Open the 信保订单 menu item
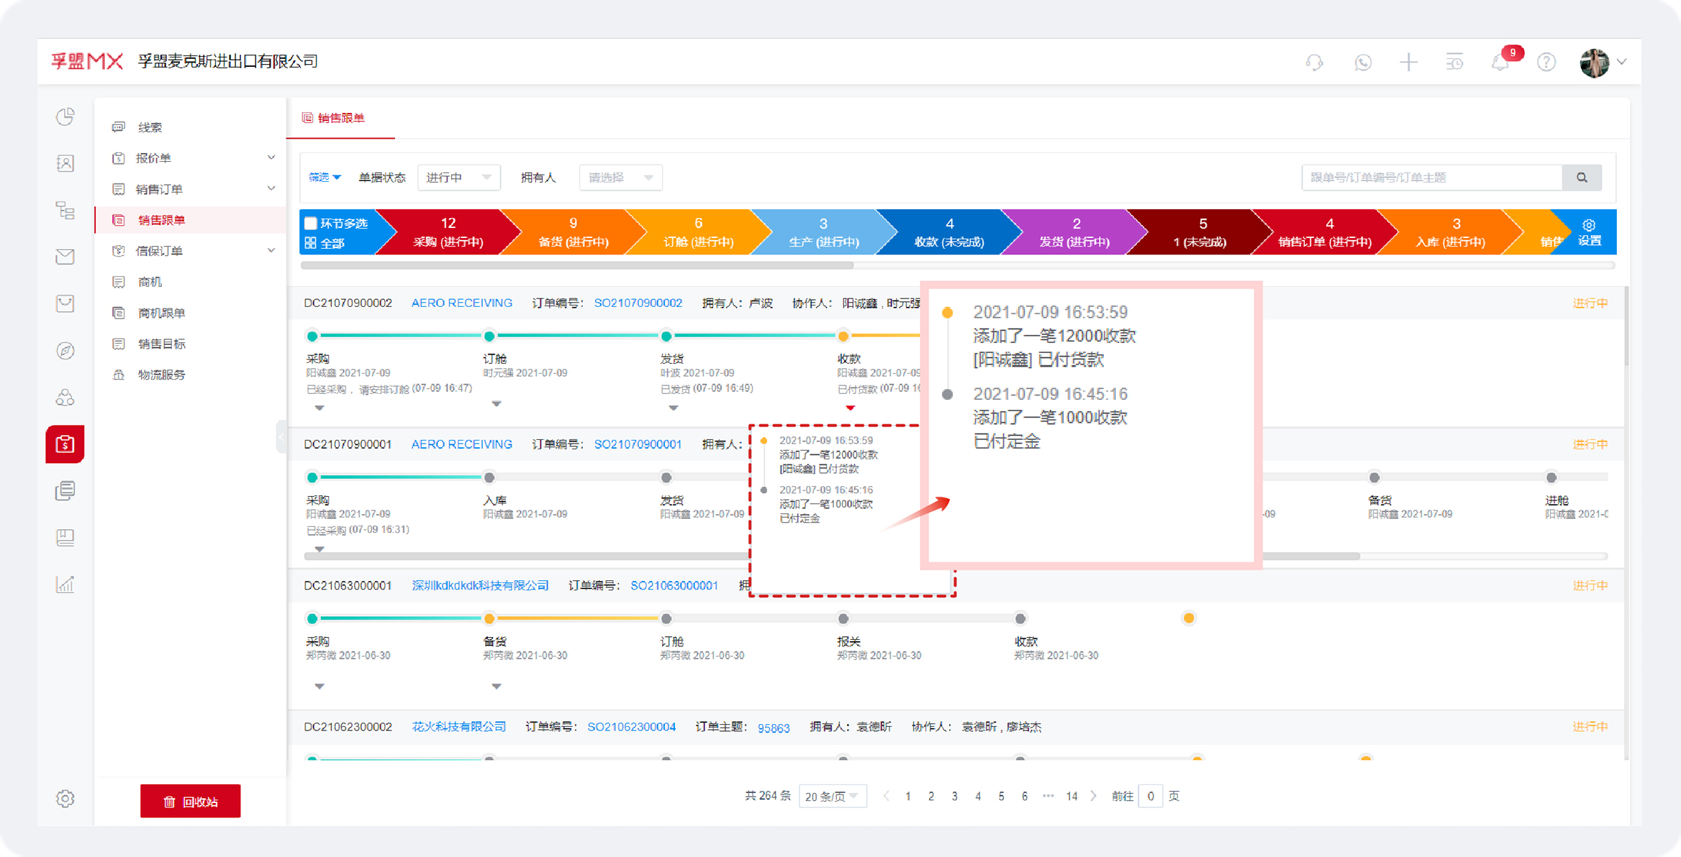Screen dimensions: 1681x857 coord(160,250)
